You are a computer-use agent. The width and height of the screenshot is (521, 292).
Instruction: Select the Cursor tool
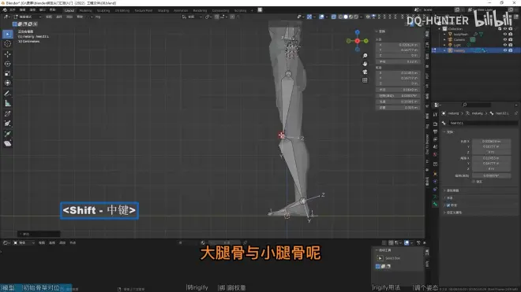pos(8,44)
